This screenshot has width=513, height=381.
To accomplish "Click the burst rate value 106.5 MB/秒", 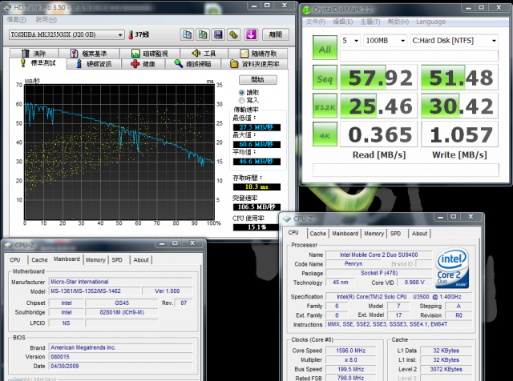I will [x=256, y=207].
